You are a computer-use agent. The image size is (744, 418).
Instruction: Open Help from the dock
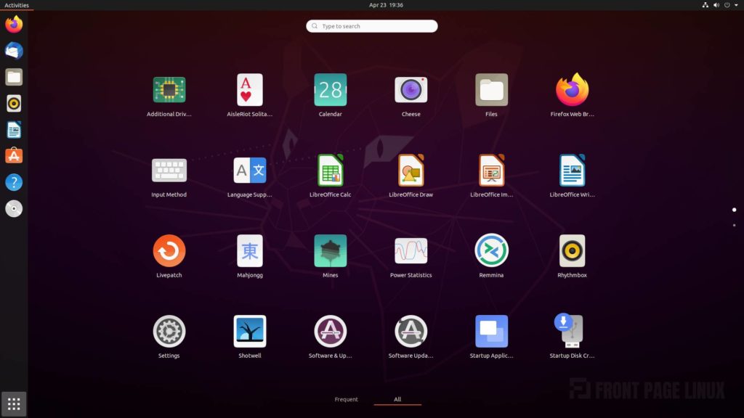click(14, 182)
